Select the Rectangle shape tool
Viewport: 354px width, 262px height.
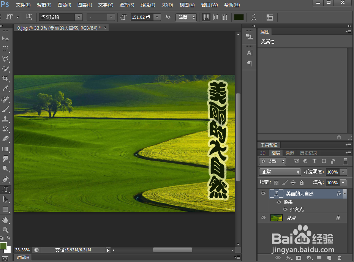pyautogui.click(x=5, y=210)
